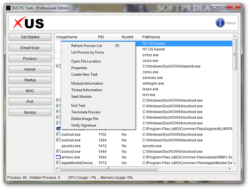This screenshot has height=189, width=249.
Task: Click the horizontal scrollbar right arrow
Action: pyautogui.click(x=230, y=168)
